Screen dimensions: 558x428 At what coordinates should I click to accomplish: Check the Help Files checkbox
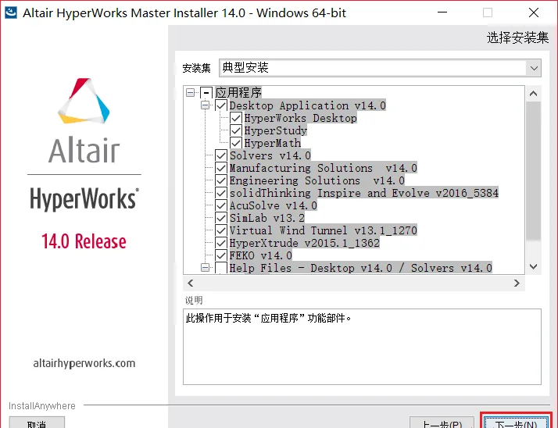pyautogui.click(x=221, y=268)
